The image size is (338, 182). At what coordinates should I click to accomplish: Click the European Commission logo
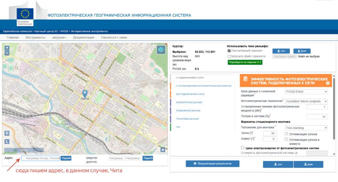coord(25,17)
